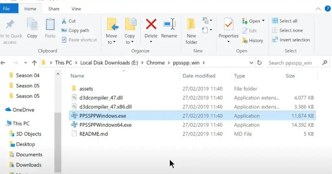The width and height of the screenshot is (332, 174).
Task: Click the Open button in ribbon
Action: (251, 21)
